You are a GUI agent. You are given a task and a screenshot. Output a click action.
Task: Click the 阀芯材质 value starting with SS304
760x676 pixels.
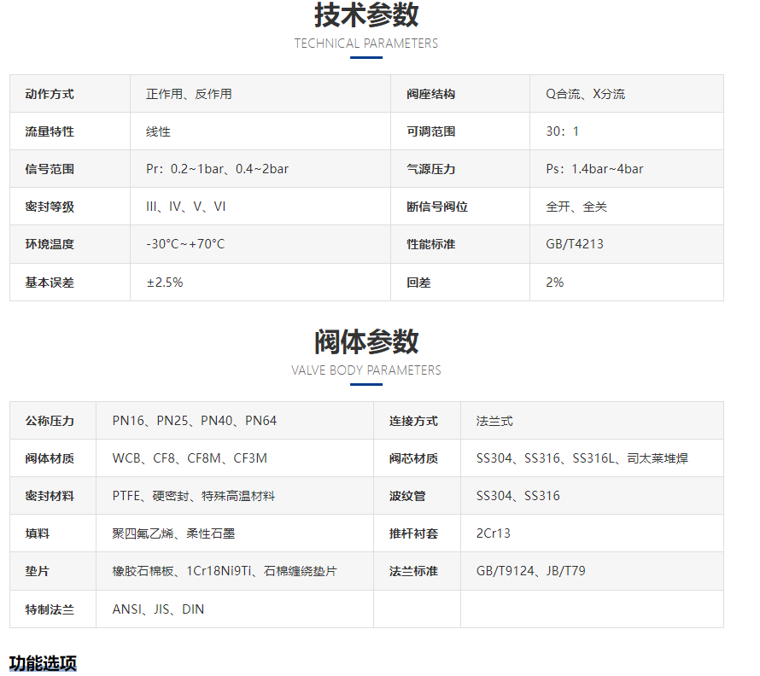click(x=582, y=458)
